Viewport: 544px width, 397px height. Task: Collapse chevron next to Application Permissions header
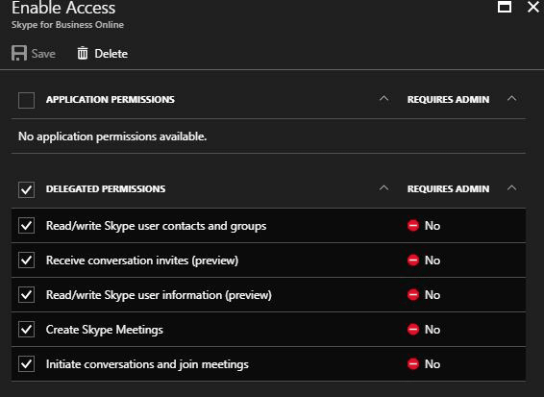[x=383, y=99]
